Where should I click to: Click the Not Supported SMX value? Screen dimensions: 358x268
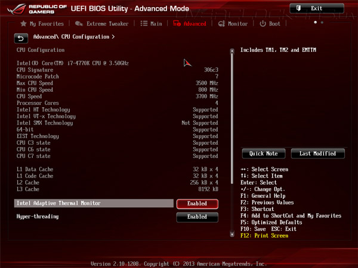click(x=200, y=123)
